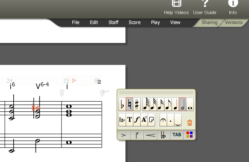249x162 pixels.
Task: Add a sticky note comment
Action: click(x=151, y=120)
